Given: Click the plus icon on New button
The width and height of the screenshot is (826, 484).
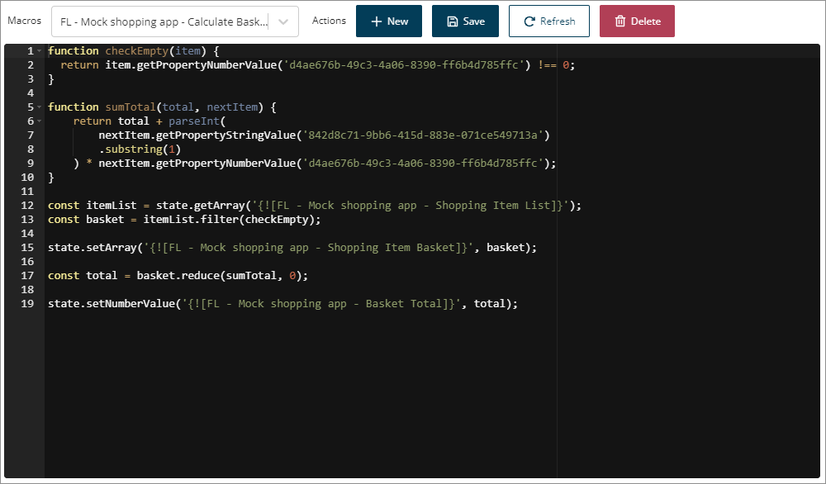Looking at the screenshot, I should pyautogui.click(x=376, y=21).
